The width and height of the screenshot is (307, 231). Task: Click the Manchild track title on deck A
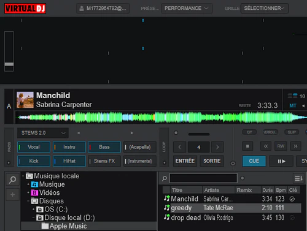53,96
